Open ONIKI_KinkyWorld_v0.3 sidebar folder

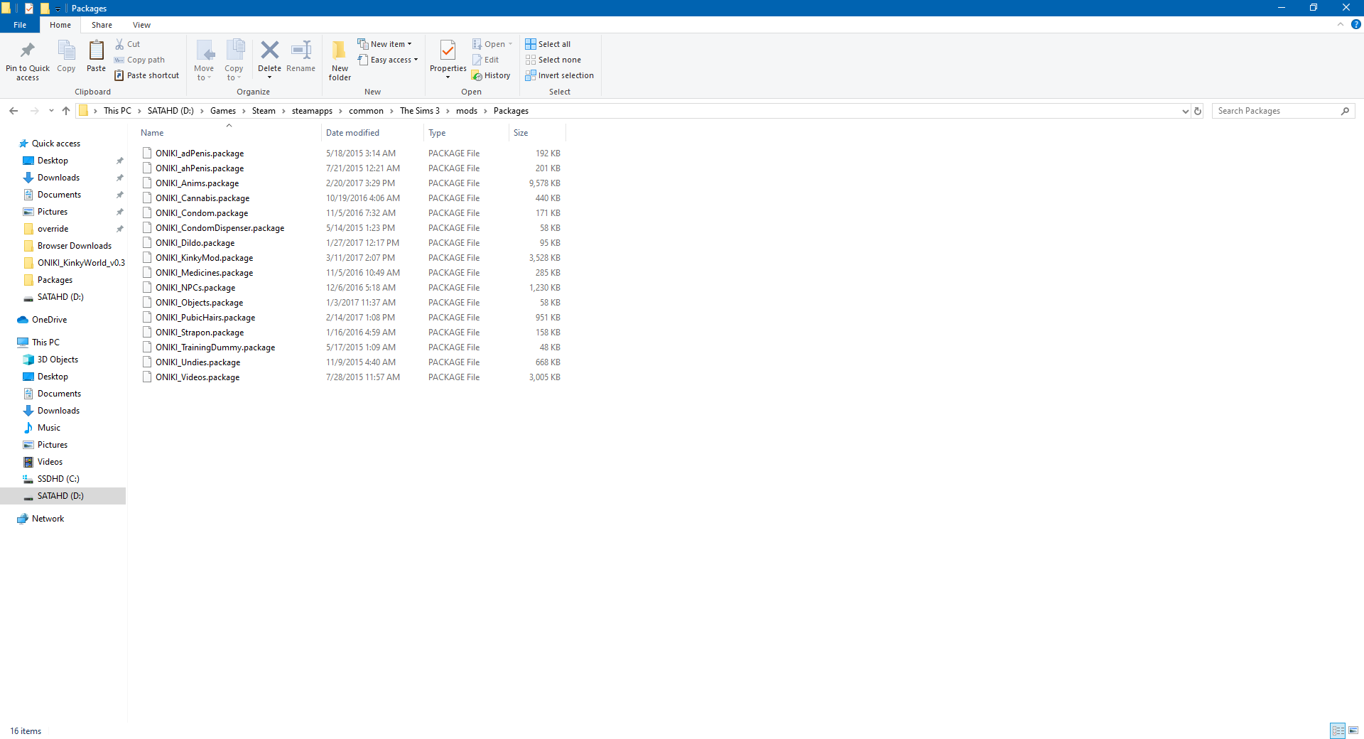tap(81, 263)
